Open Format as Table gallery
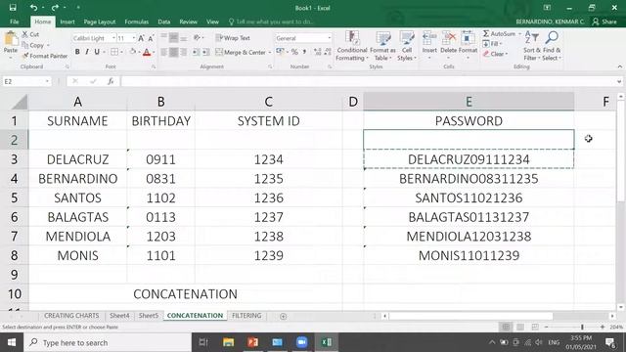The width and height of the screenshot is (626, 352). pyautogui.click(x=382, y=46)
